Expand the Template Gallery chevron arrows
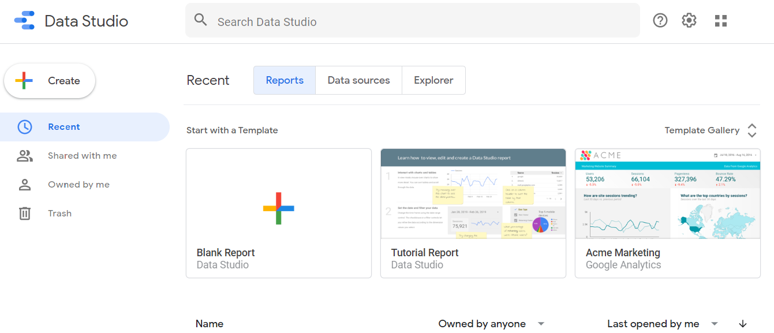The width and height of the screenshot is (774, 333). (751, 130)
